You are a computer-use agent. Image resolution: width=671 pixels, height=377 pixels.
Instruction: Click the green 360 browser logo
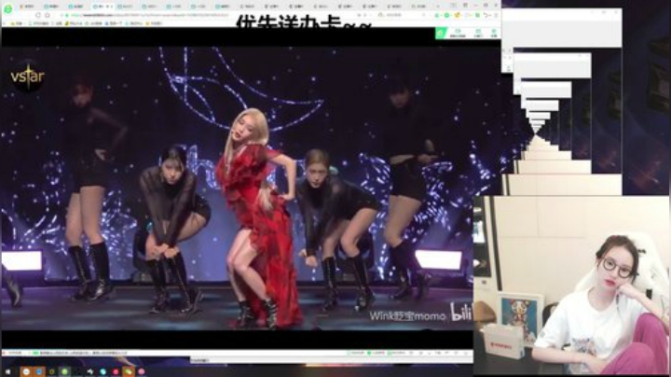[x=7, y=9]
